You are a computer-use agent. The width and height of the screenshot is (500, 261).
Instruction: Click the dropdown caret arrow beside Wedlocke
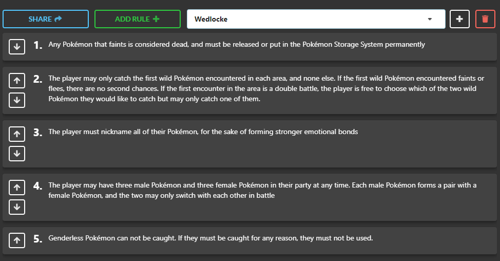click(430, 19)
